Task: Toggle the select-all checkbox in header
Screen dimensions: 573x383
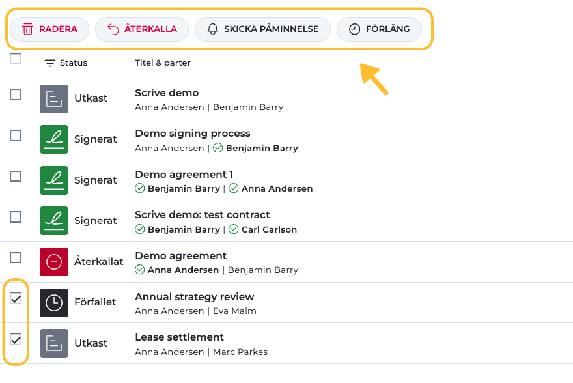Action: point(16,59)
